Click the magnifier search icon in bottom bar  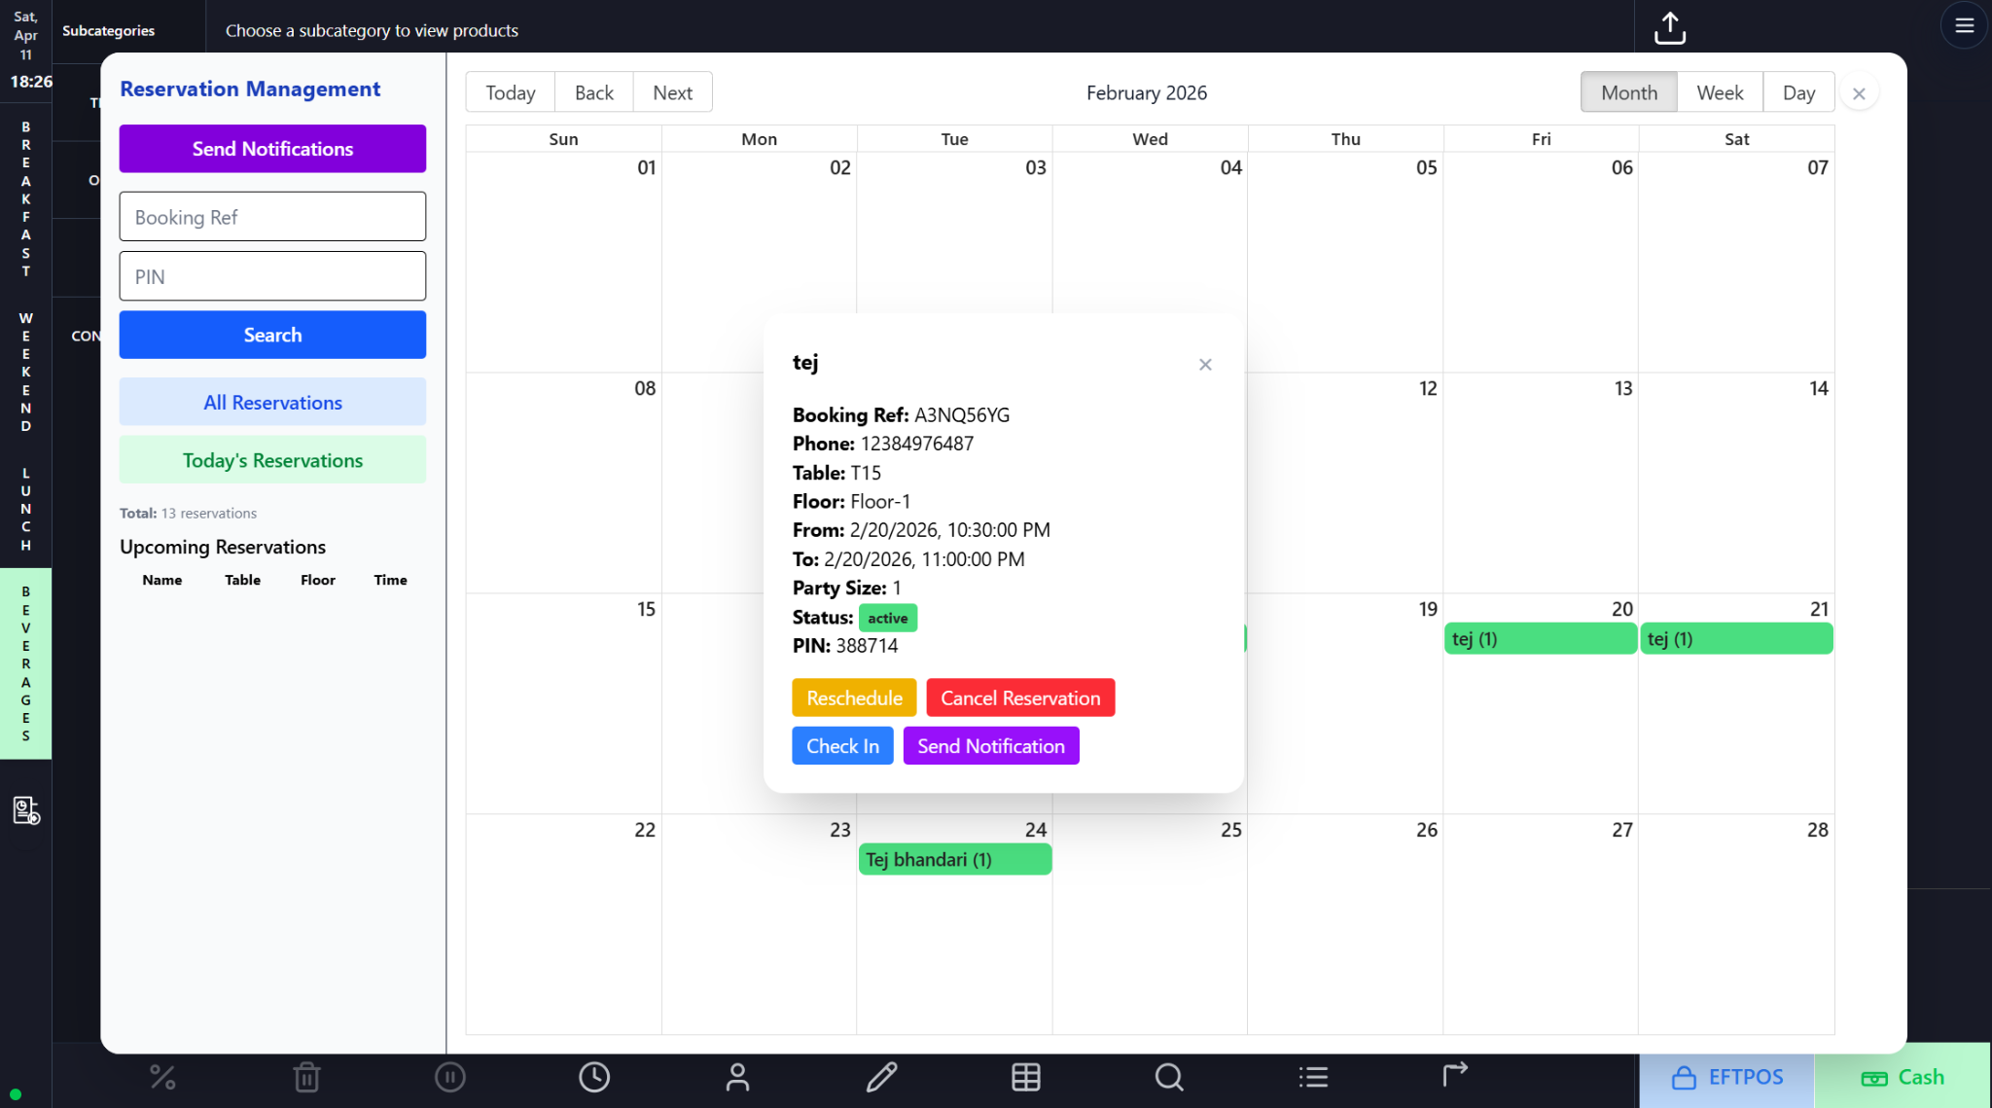pyautogui.click(x=1169, y=1077)
